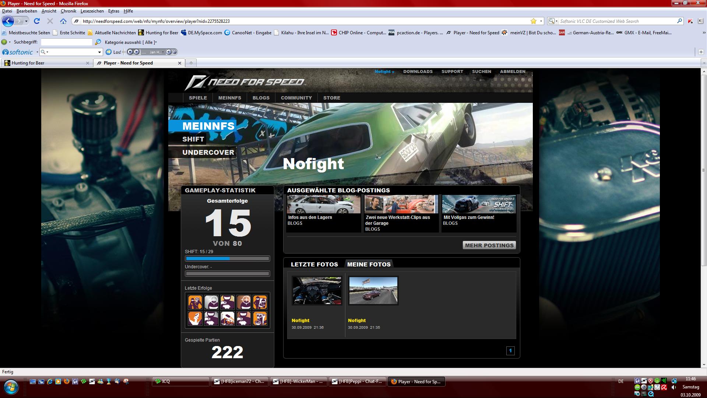707x398 pixels.
Task: Open a new tab with the plus button
Action: click(x=191, y=63)
